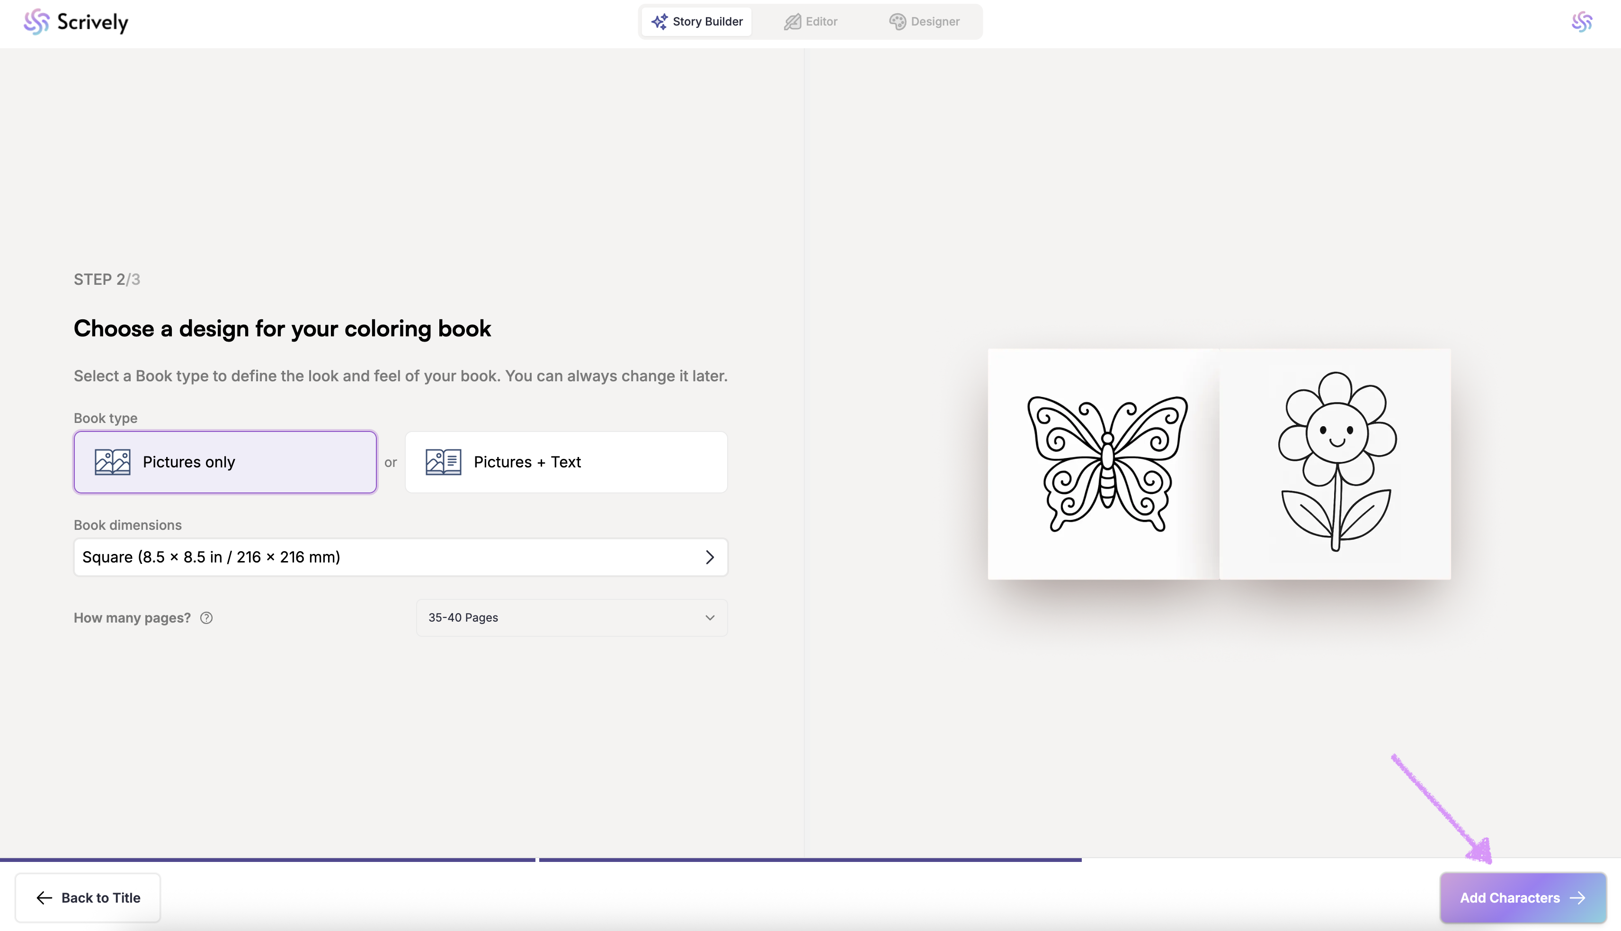Viewport: 1621px width, 931px height.
Task: Go Back to Title
Action: 88,898
